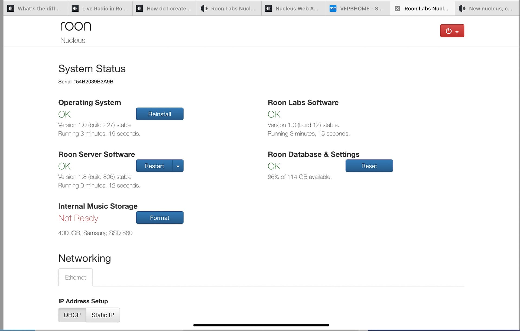Switch to "VFPBHOME - S..." browser tab
This screenshot has height=331, width=520.
click(x=358, y=8)
